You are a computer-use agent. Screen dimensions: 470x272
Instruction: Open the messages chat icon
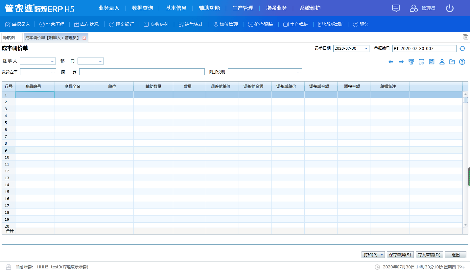pyautogui.click(x=396, y=8)
